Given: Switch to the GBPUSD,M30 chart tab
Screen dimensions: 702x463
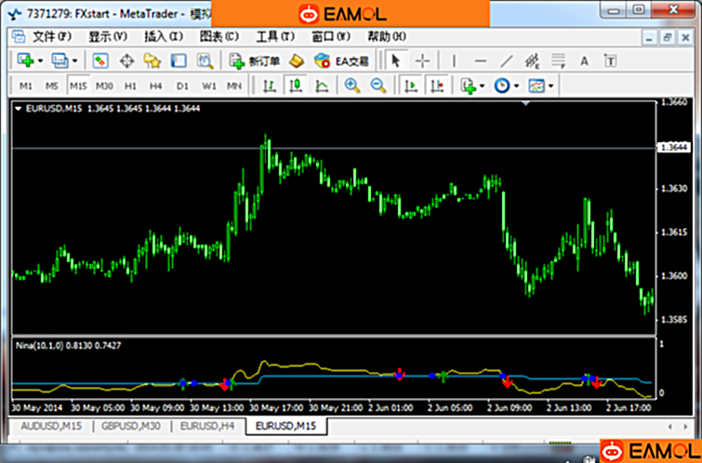Looking at the screenshot, I should 130,426.
